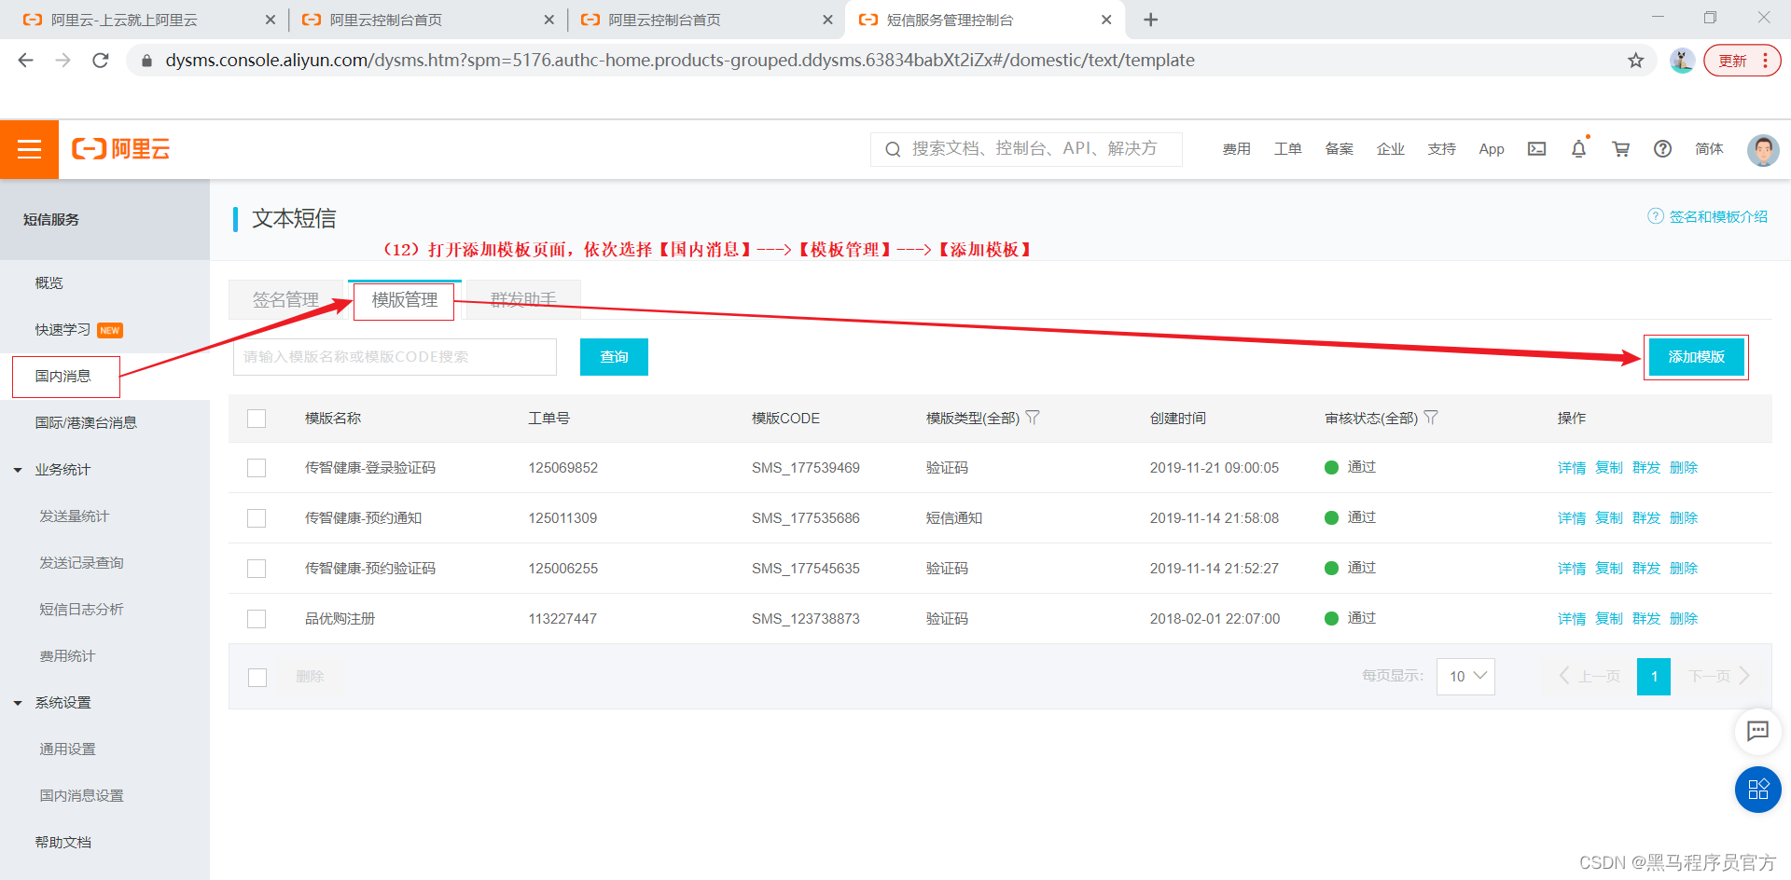The height and width of the screenshot is (880, 1791).
Task: Switch to the 签名管理 tab
Action: click(285, 300)
